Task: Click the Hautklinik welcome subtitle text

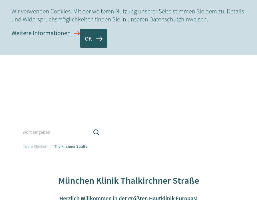Action: (x=128, y=197)
